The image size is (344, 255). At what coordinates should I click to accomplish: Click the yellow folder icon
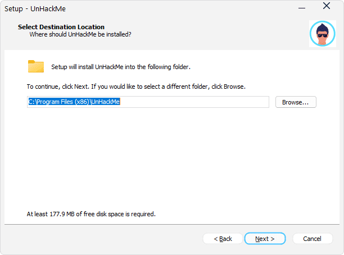click(x=36, y=66)
